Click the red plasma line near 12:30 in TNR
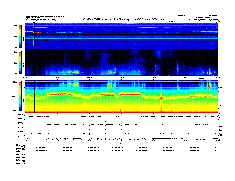 tap(130, 95)
